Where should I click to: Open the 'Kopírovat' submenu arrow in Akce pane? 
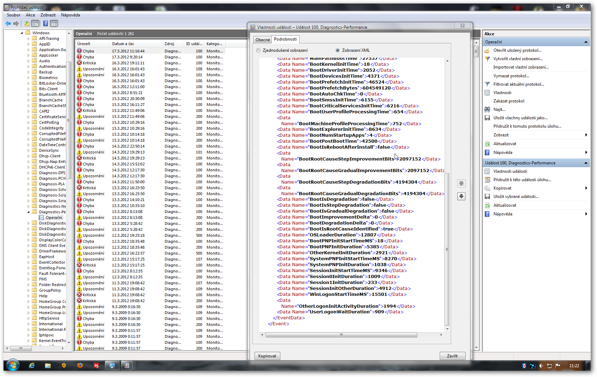pyautogui.click(x=586, y=188)
